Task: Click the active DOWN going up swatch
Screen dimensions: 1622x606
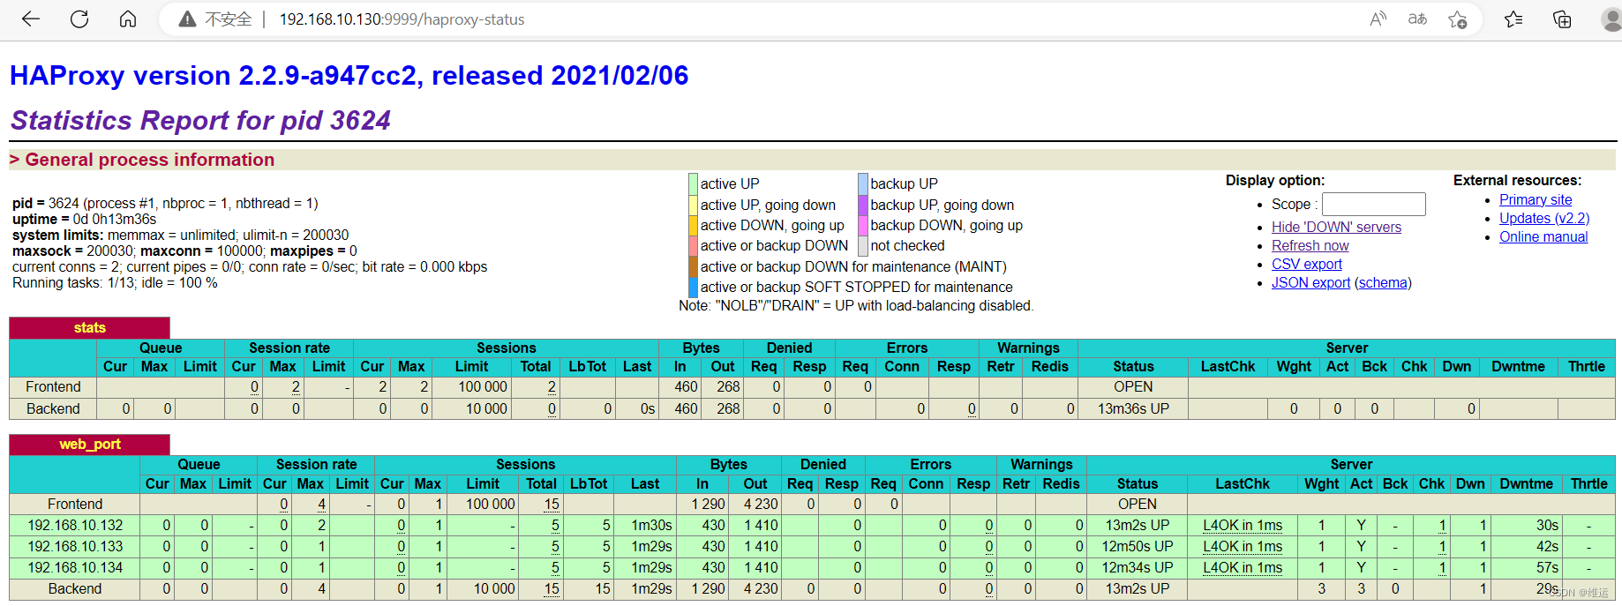Action: (x=693, y=225)
